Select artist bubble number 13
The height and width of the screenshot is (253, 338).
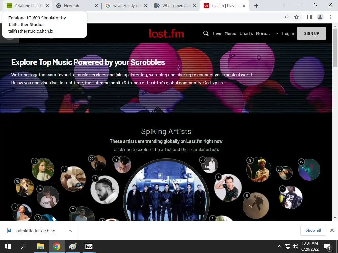point(43,169)
